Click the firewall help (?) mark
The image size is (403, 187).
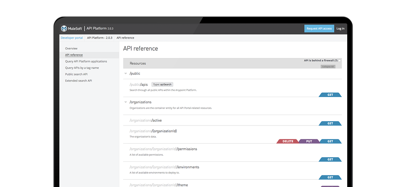click(336, 61)
